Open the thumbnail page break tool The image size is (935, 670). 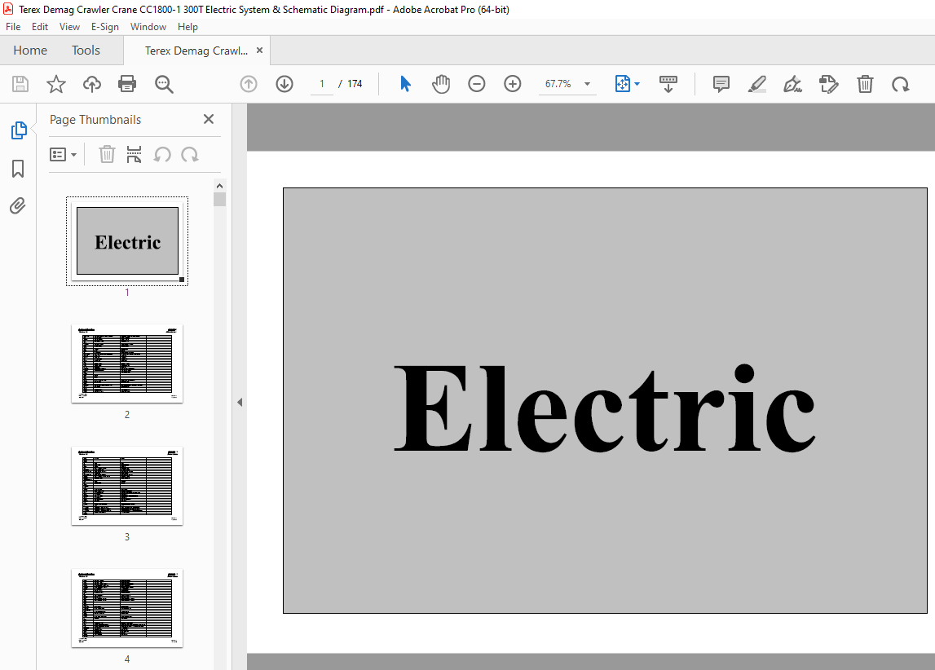click(135, 154)
